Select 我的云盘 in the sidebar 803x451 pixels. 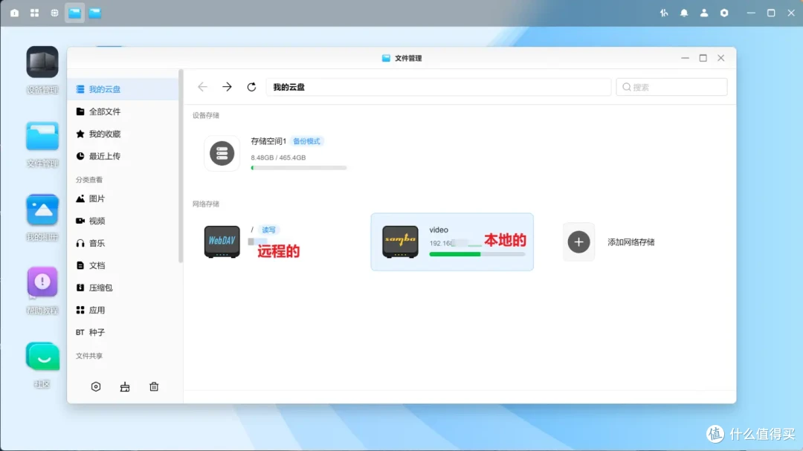[x=123, y=89]
